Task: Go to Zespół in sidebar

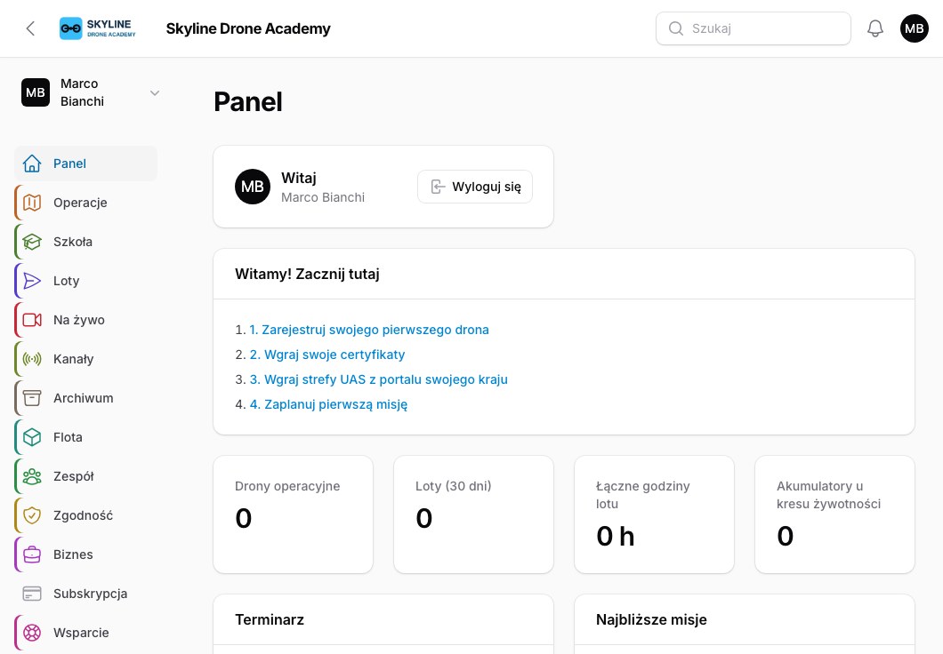Action: pos(85,476)
